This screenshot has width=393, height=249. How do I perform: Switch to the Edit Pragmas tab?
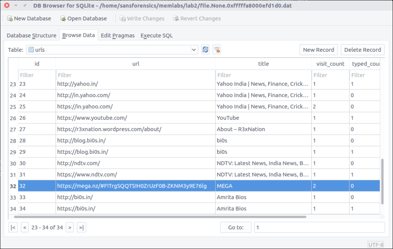tap(118, 35)
